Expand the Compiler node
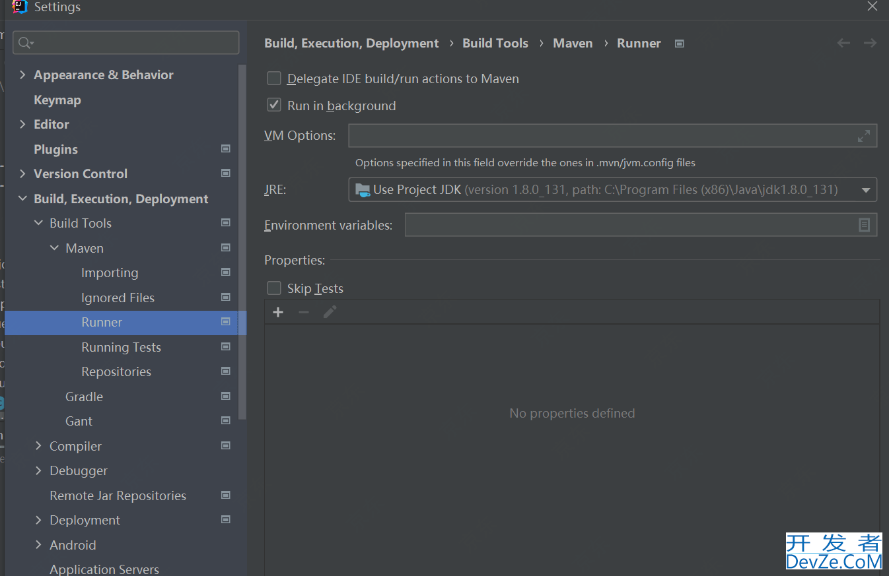889x576 pixels. coord(38,446)
